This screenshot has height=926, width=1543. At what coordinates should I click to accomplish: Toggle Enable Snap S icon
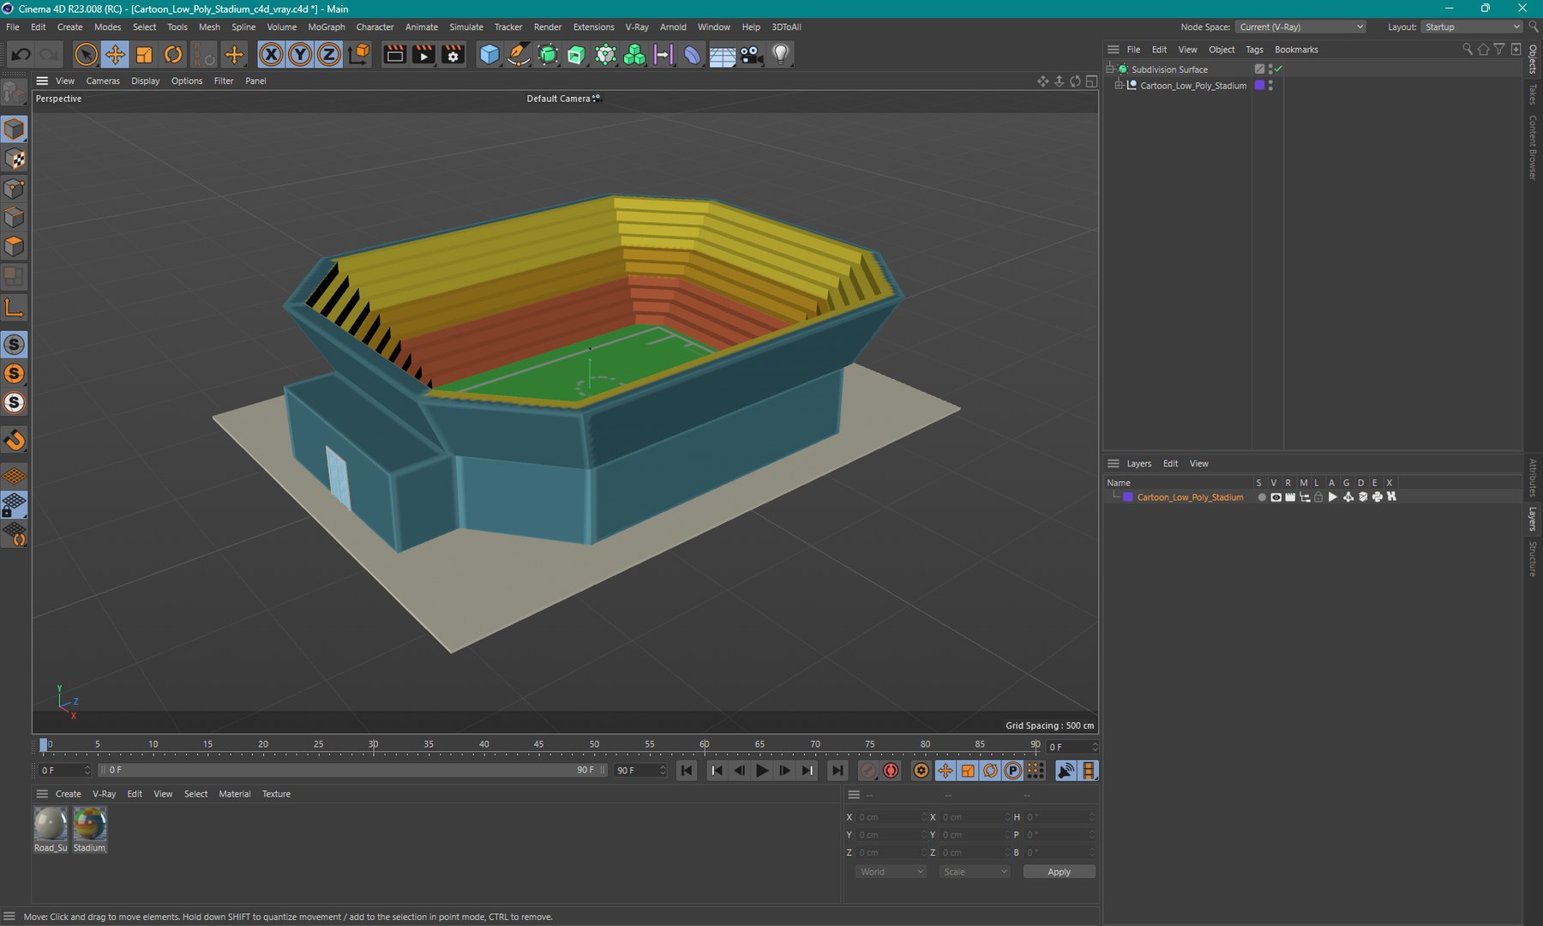coord(15,345)
